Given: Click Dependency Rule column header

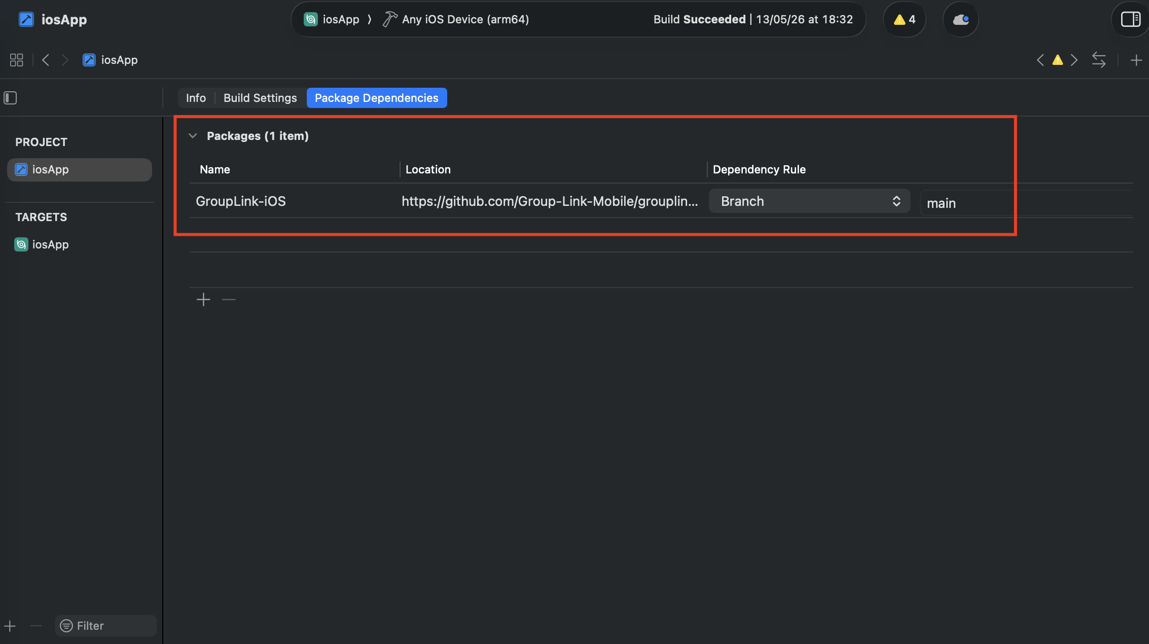Looking at the screenshot, I should coord(759,169).
